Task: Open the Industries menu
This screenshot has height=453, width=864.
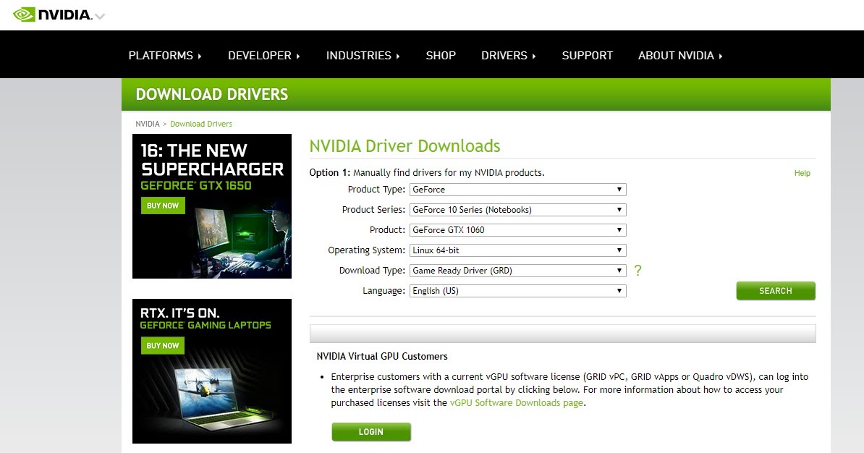Action: (x=363, y=56)
